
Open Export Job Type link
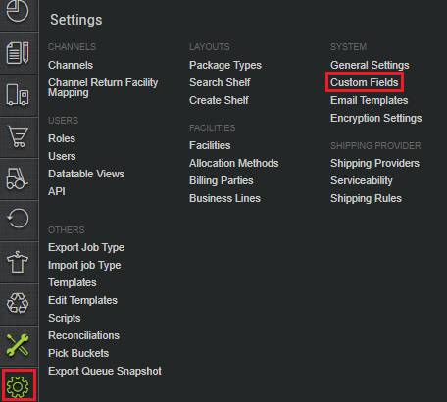coord(86,247)
